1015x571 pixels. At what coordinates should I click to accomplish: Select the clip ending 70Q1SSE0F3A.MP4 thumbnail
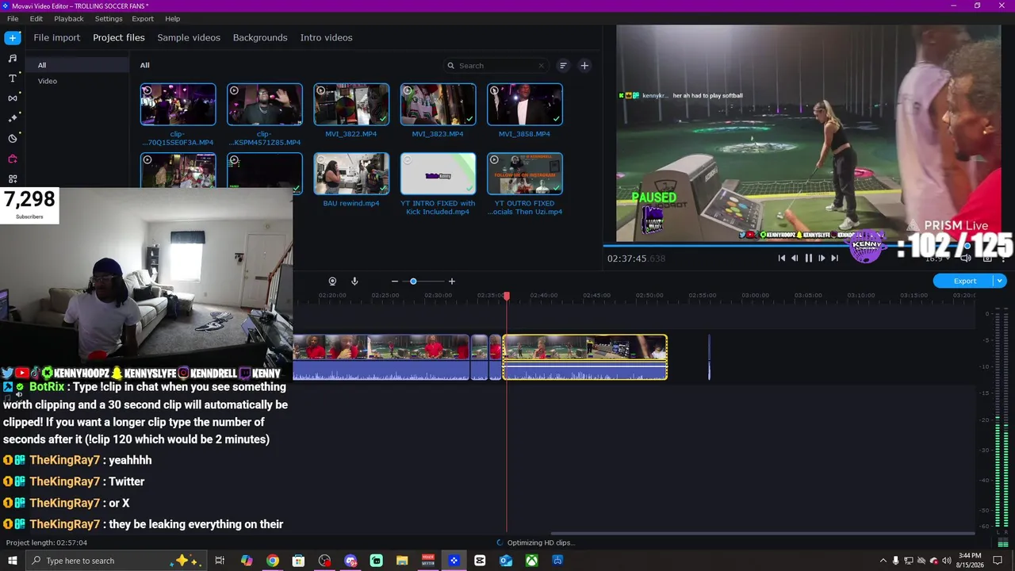tap(178, 105)
